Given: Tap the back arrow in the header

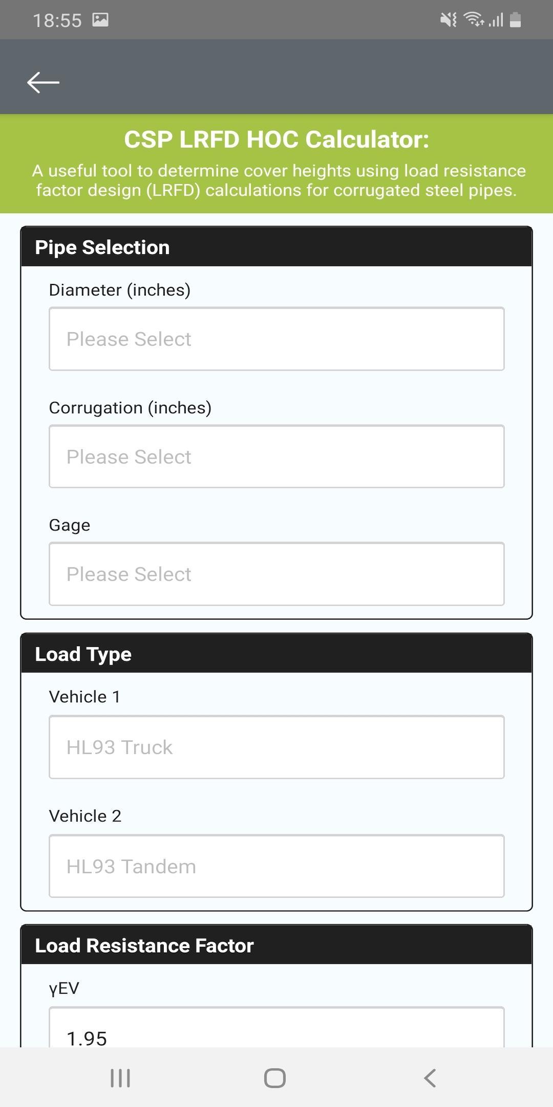Looking at the screenshot, I should (x=43, y=83).
